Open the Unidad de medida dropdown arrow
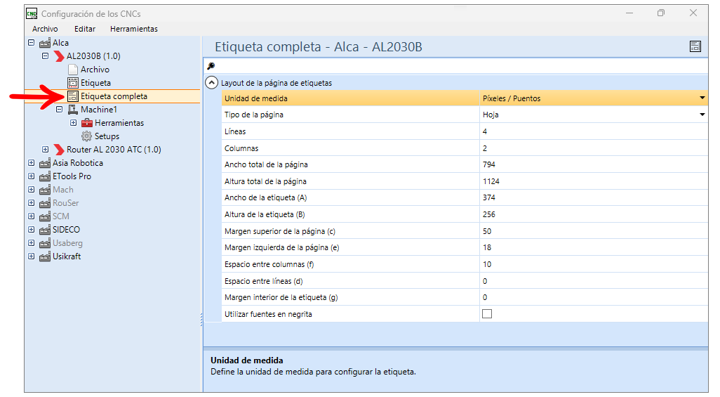Screen dimensions: 720x397 pos(702,98)
